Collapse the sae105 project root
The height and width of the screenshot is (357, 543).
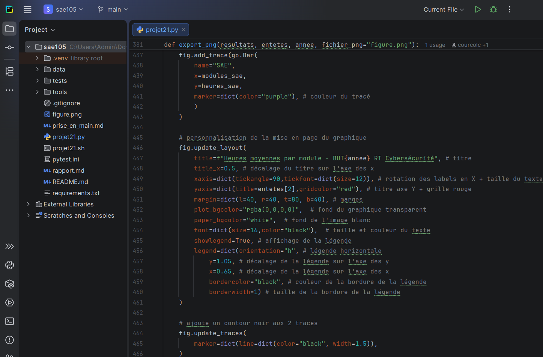point(28,47)
